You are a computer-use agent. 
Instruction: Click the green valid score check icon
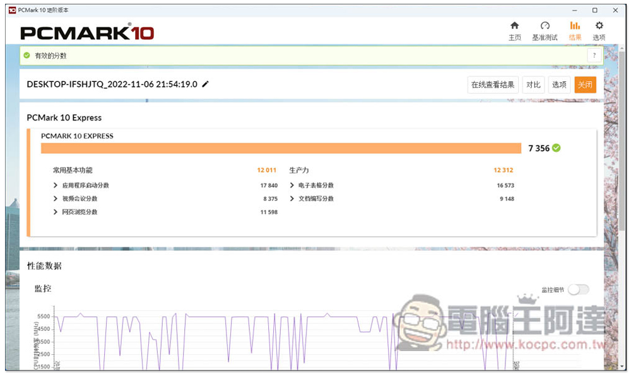point(27,55)
